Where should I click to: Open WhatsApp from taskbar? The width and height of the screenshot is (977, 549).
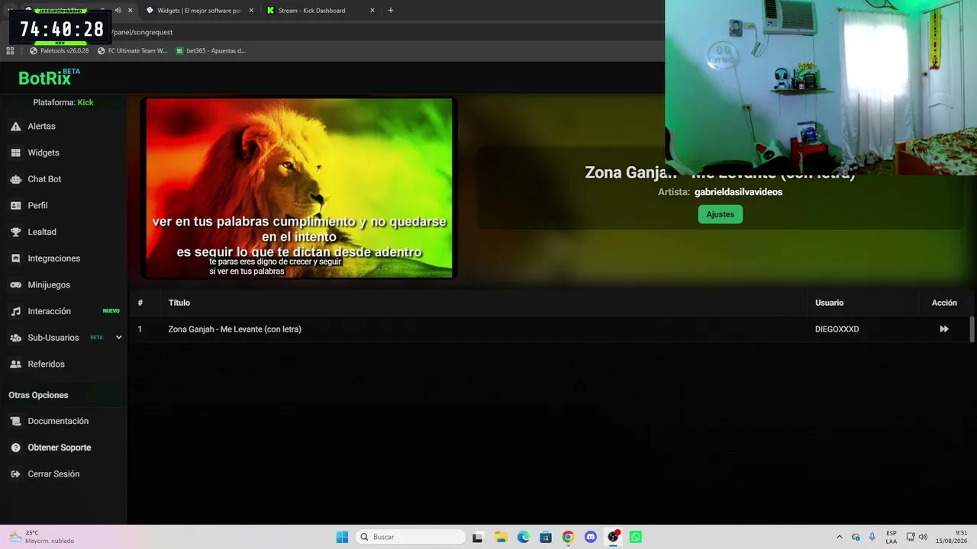click(636, 537)
